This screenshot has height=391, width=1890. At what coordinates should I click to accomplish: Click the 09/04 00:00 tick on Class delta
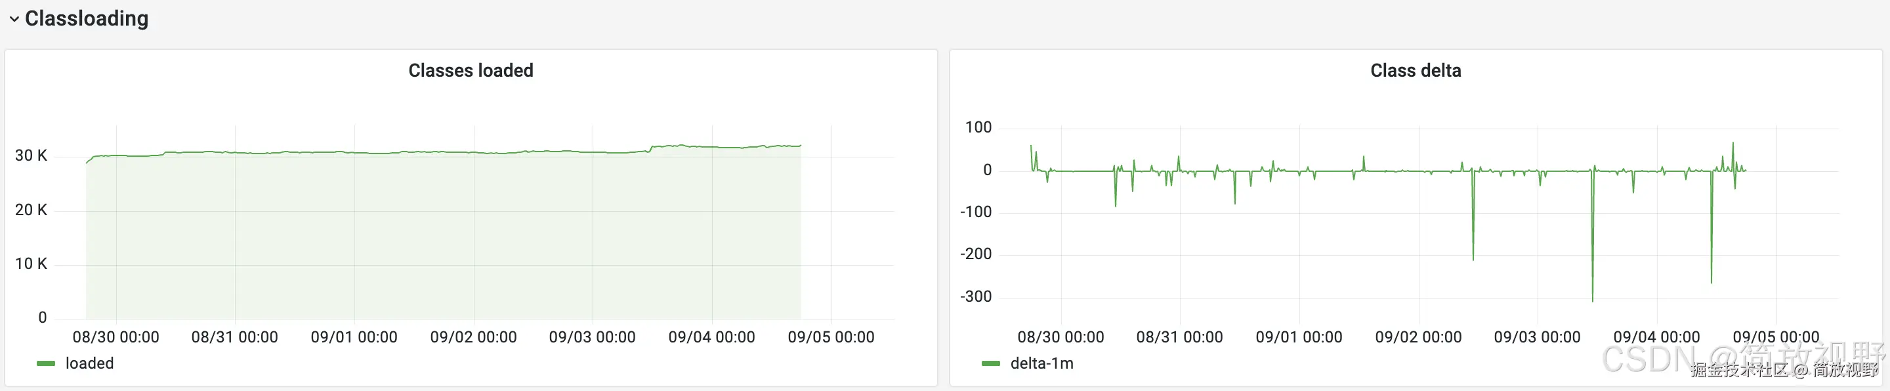click(1656, 337)
